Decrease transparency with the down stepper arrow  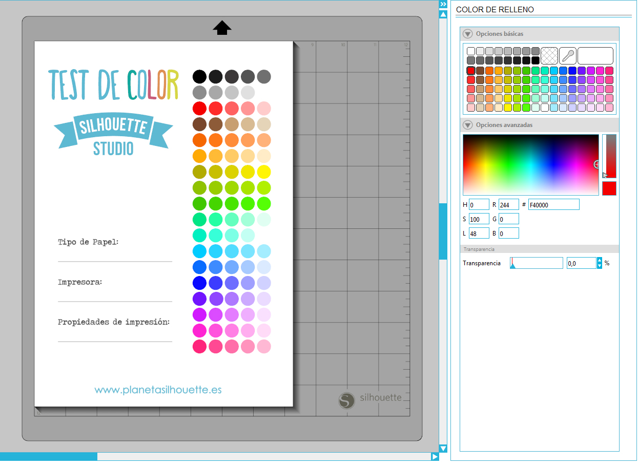point(600,266)
